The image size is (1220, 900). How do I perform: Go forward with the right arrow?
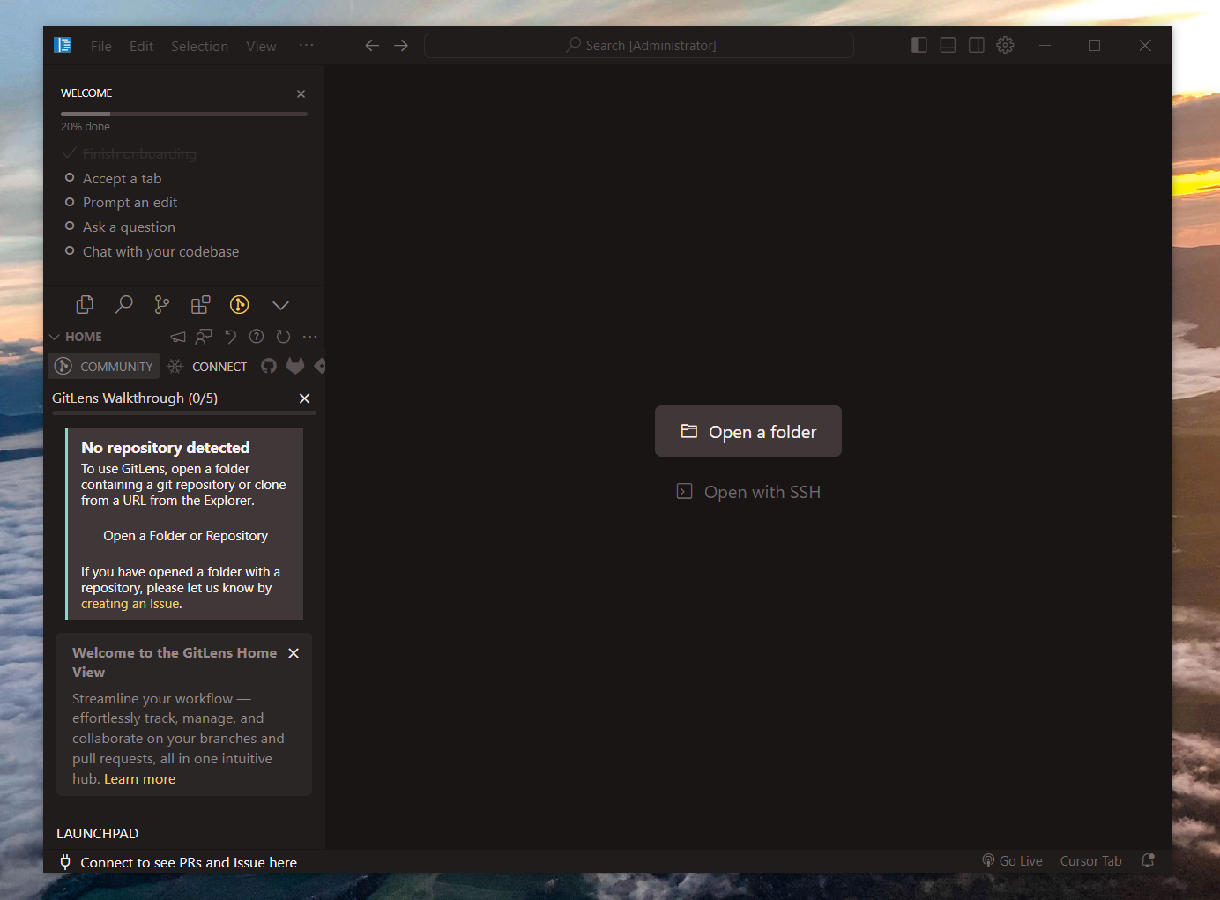401,45
